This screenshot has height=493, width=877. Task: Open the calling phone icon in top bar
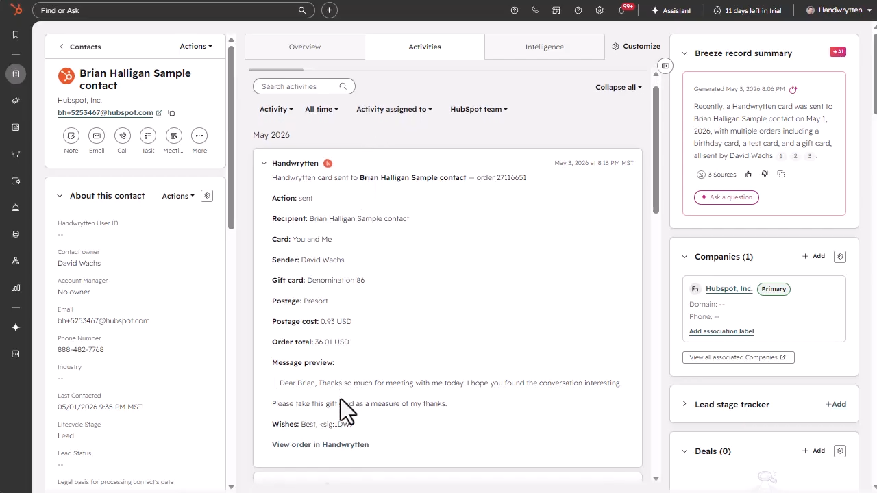click(x=535, y=10)
